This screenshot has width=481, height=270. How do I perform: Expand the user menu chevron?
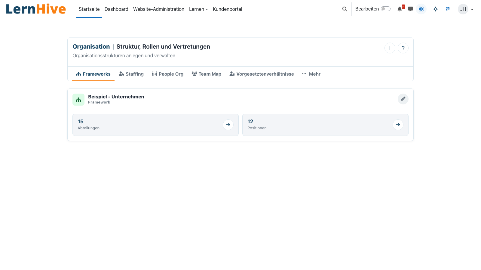tap(472, 9)
